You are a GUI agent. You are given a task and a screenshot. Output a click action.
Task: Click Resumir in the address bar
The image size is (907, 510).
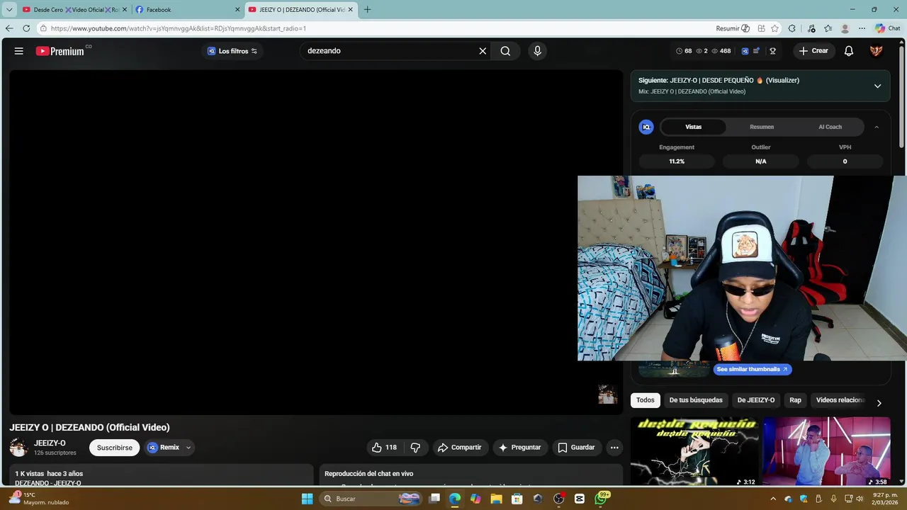click(x=732, y=28)
